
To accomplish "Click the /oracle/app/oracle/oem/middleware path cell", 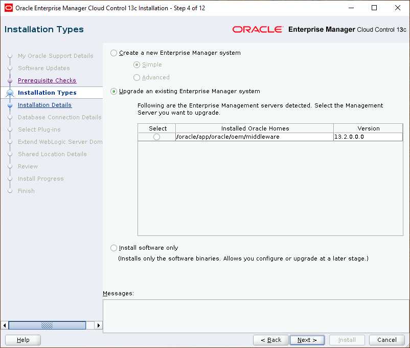I will pos(255,137).
